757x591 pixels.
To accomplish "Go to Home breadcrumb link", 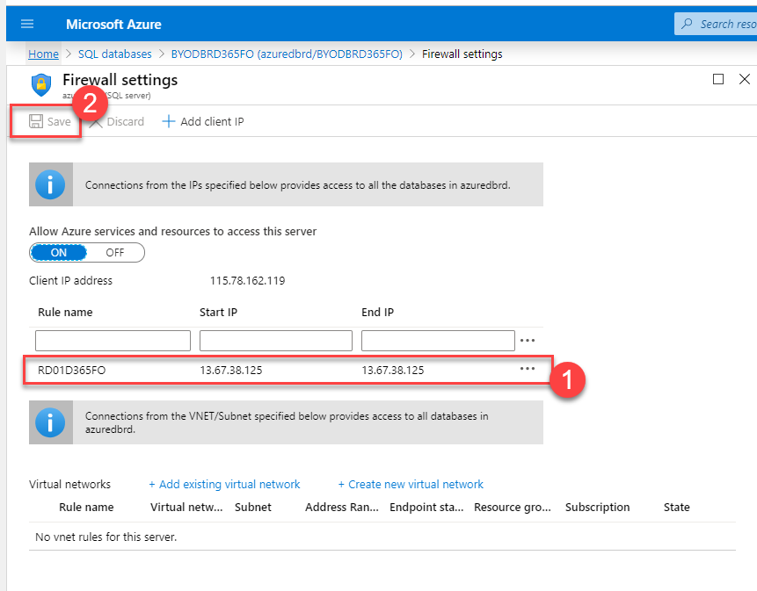I will [43, 54].
